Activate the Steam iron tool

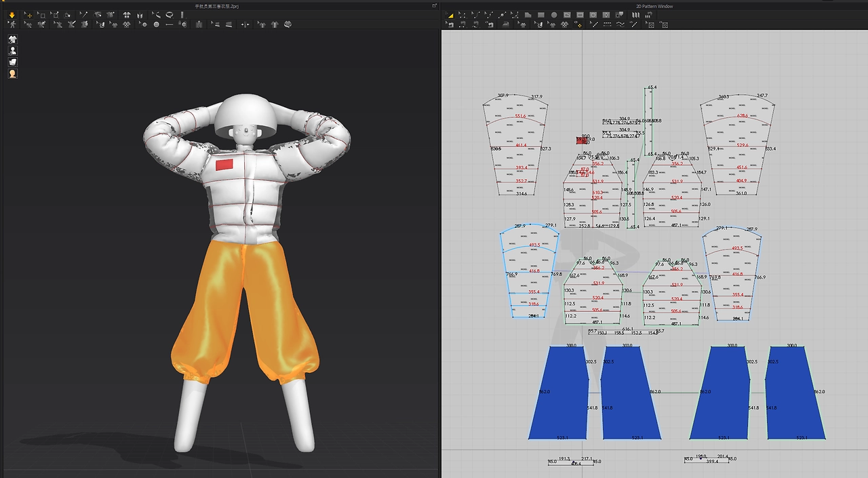(x=506, y=24)
